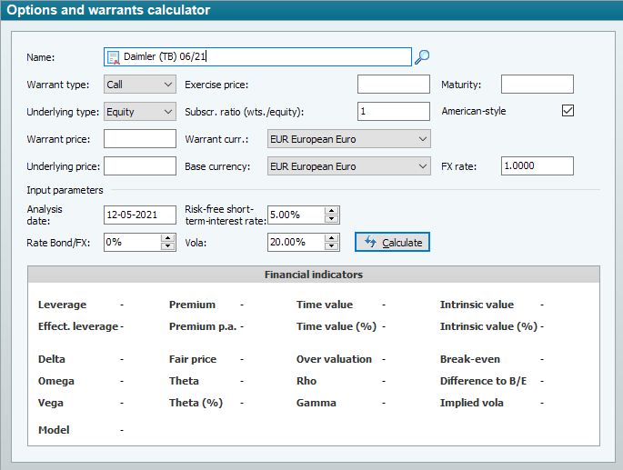Click the Exercise price input field
The width and height of the screenshot is (623, 470).
pos(393,85)
